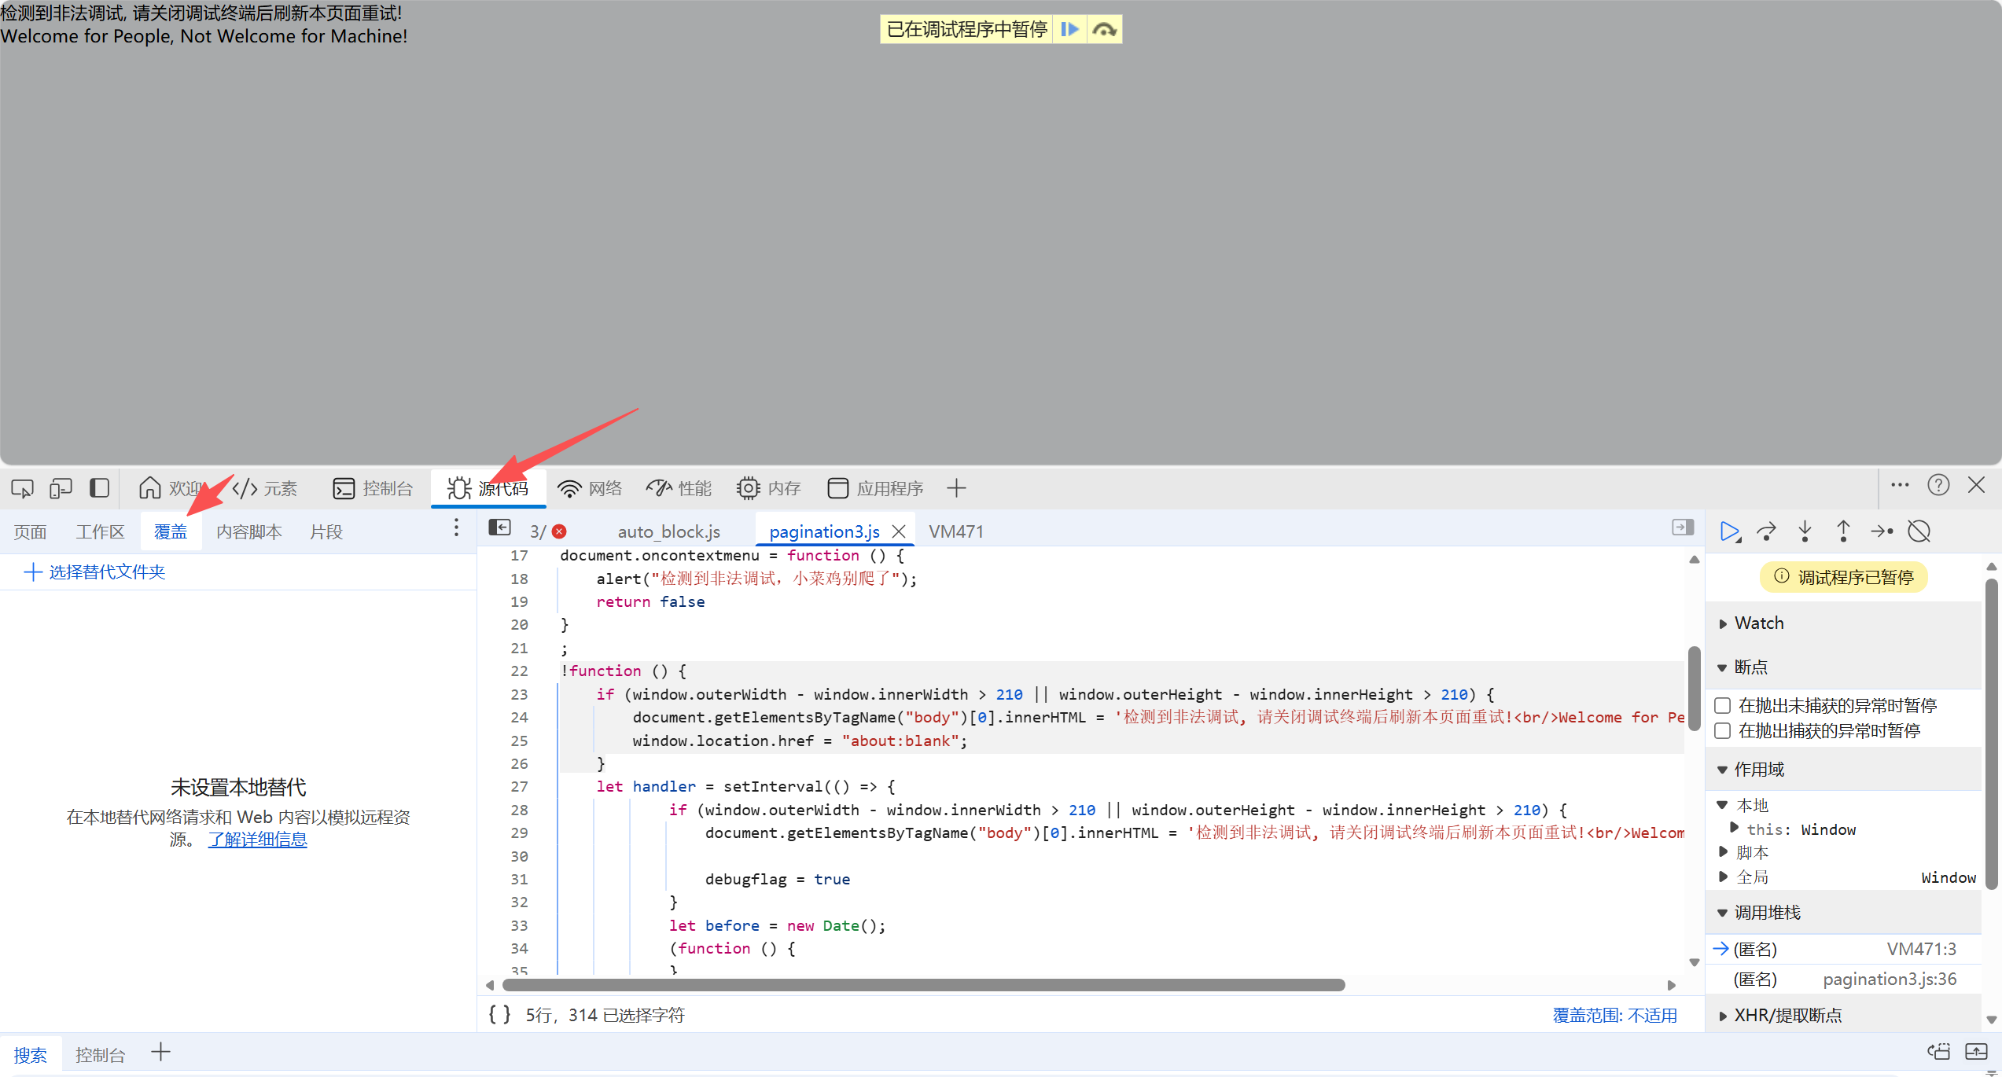Click the deactivate breakpoints icon
Screen dimensions: 2002x1077
1919,532
